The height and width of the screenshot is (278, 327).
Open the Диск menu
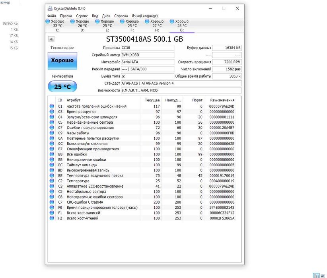(x=106, y=16)
